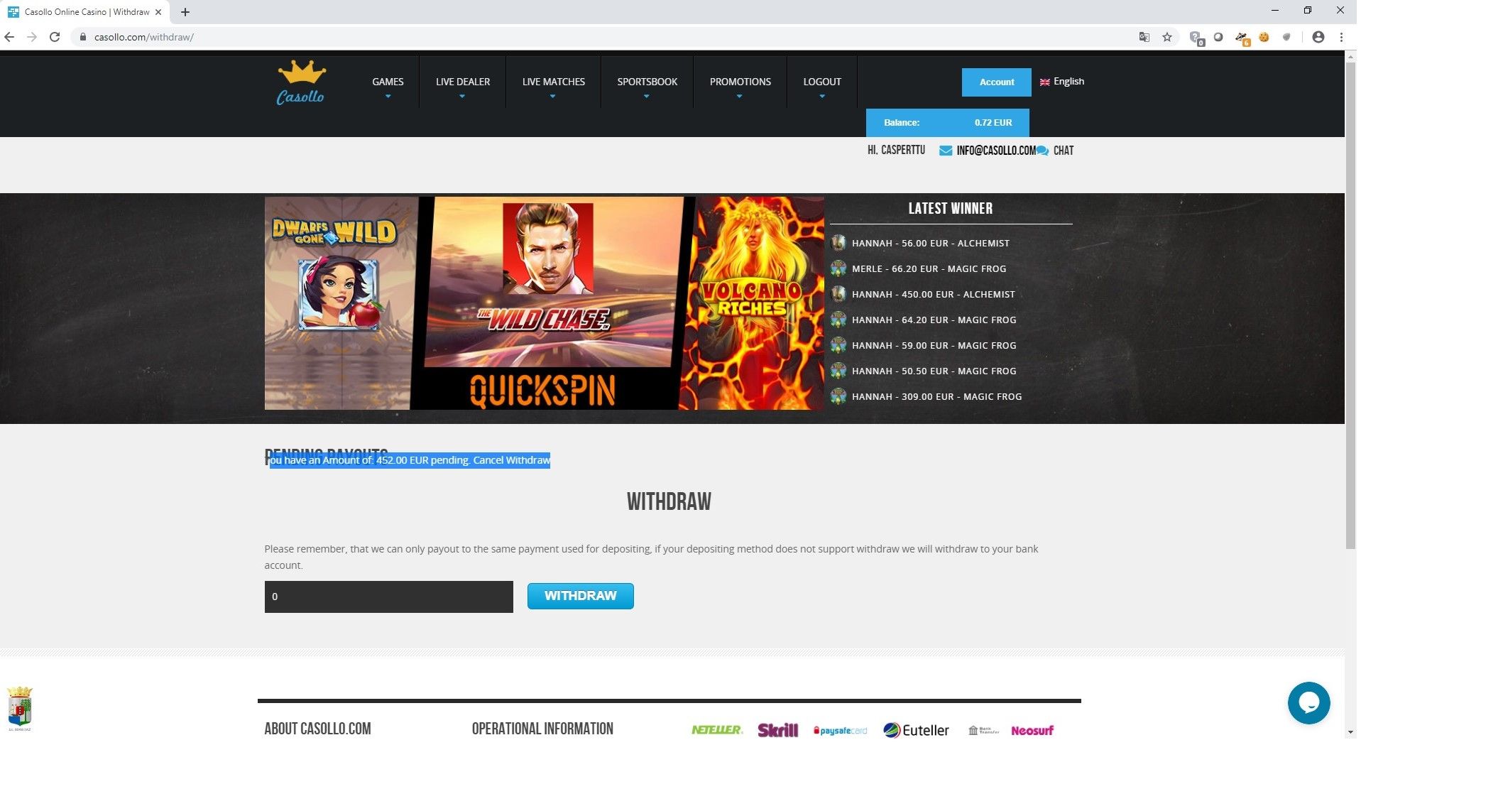This screenshot has height=789, width=1503.
Task: Click the blue Account button
Action: [x=996, y=82]
